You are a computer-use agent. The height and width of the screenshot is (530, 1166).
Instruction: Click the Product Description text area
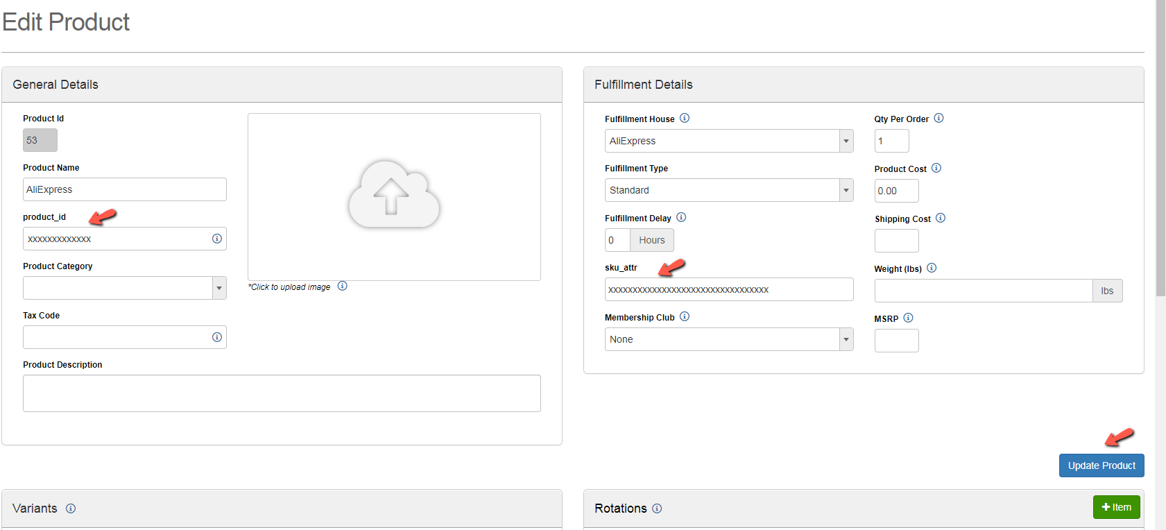pyautogui.click(x=281, y=393)
